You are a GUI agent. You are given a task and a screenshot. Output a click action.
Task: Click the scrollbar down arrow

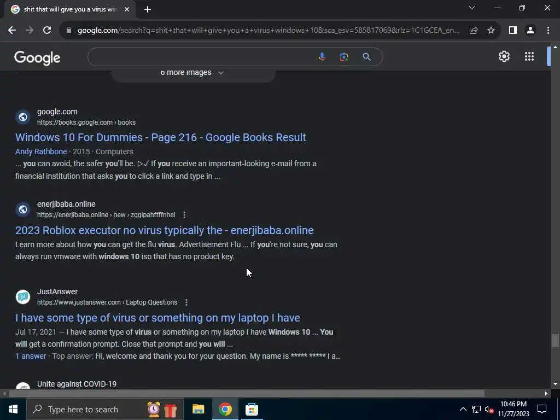tap(555, 384)
